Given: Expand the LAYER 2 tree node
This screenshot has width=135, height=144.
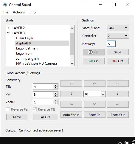Looking at the screenshot, I should click(8, 28).
